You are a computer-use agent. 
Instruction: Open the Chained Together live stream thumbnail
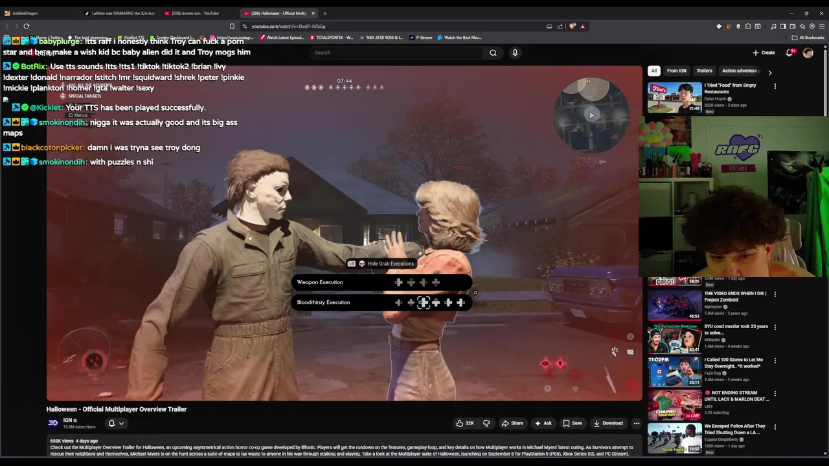674,405
